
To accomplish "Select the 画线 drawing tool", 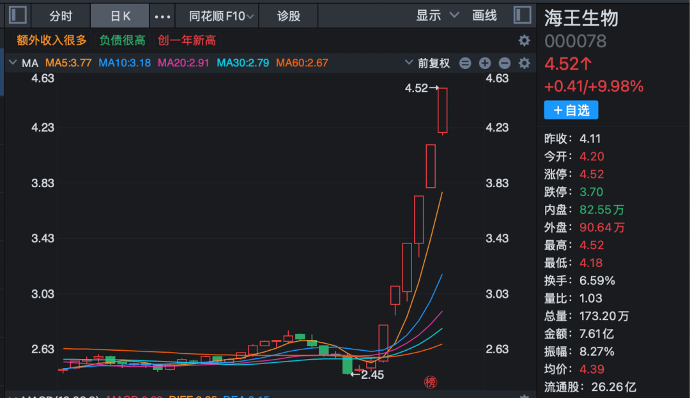I will (484, 15).
